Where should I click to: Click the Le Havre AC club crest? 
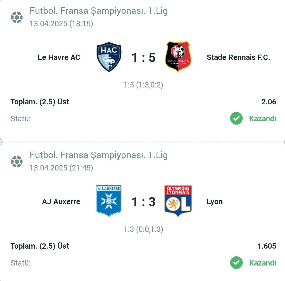[x=109, y=57]
